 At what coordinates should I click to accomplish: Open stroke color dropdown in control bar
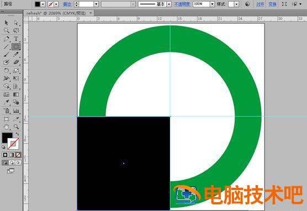click(x=56, y=4)
